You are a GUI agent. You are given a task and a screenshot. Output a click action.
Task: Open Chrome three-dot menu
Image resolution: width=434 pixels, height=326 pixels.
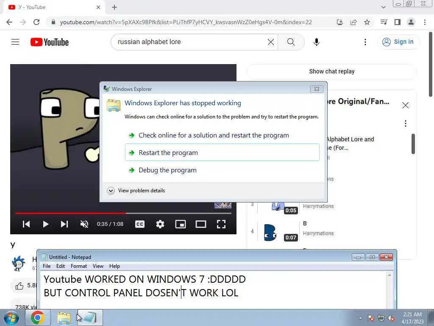point(425,22)
